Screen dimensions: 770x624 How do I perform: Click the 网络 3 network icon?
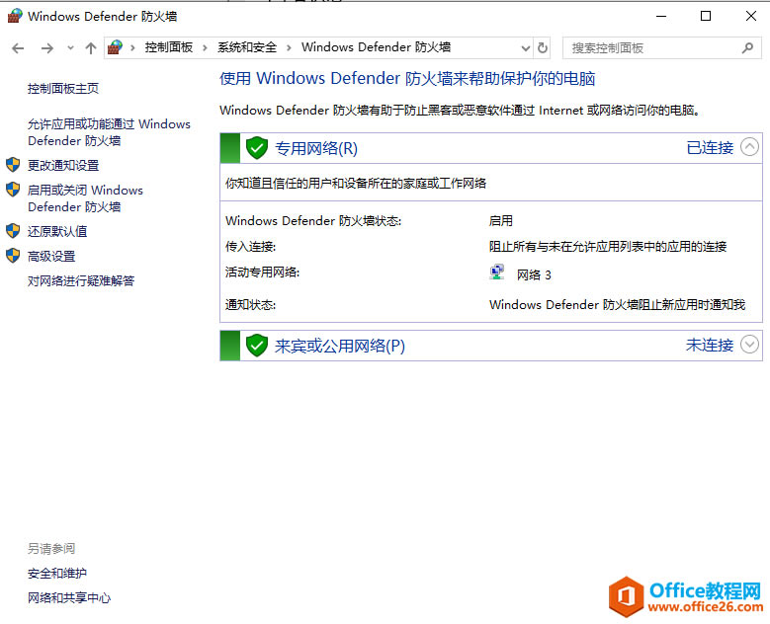point(497,273)
